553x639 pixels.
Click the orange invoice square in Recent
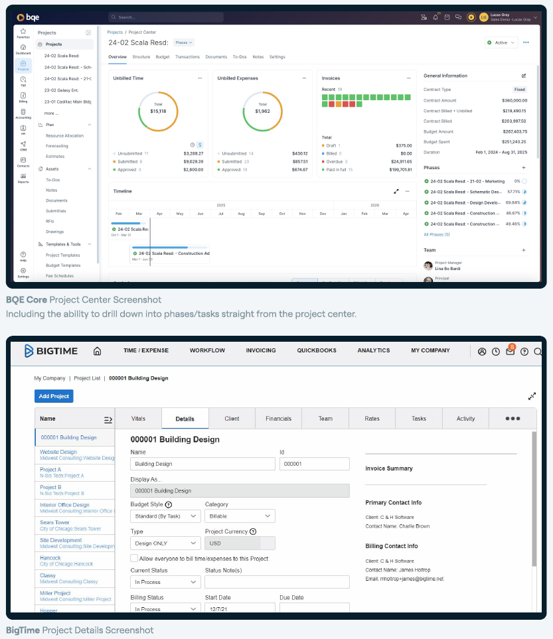tap(339, 104)
